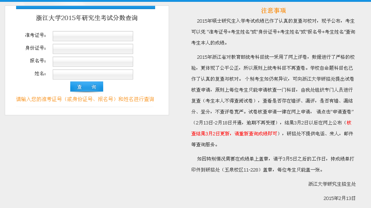The image size is (371, 208).
Task: Click the line 如因特别情况需要在成绩单上盖章
Action: point(276,159)
